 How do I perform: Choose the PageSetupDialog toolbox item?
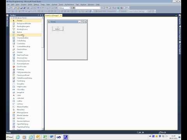coord(26,127)
